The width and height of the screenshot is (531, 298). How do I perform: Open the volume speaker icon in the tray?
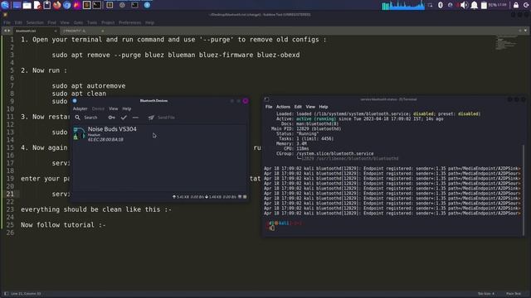464,5
